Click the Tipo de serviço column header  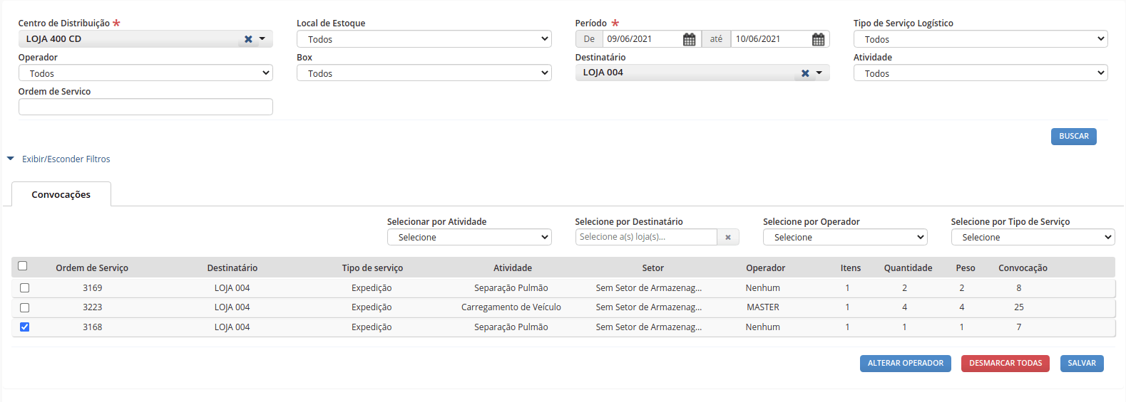(x=372, y=268)
